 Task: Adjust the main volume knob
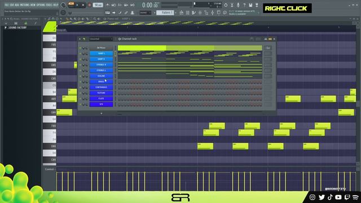(x=63, y=5)
